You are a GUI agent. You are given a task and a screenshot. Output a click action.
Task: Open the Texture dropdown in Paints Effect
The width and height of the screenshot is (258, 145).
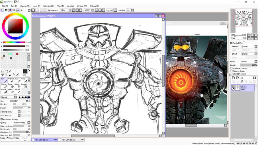click(256, 46)
